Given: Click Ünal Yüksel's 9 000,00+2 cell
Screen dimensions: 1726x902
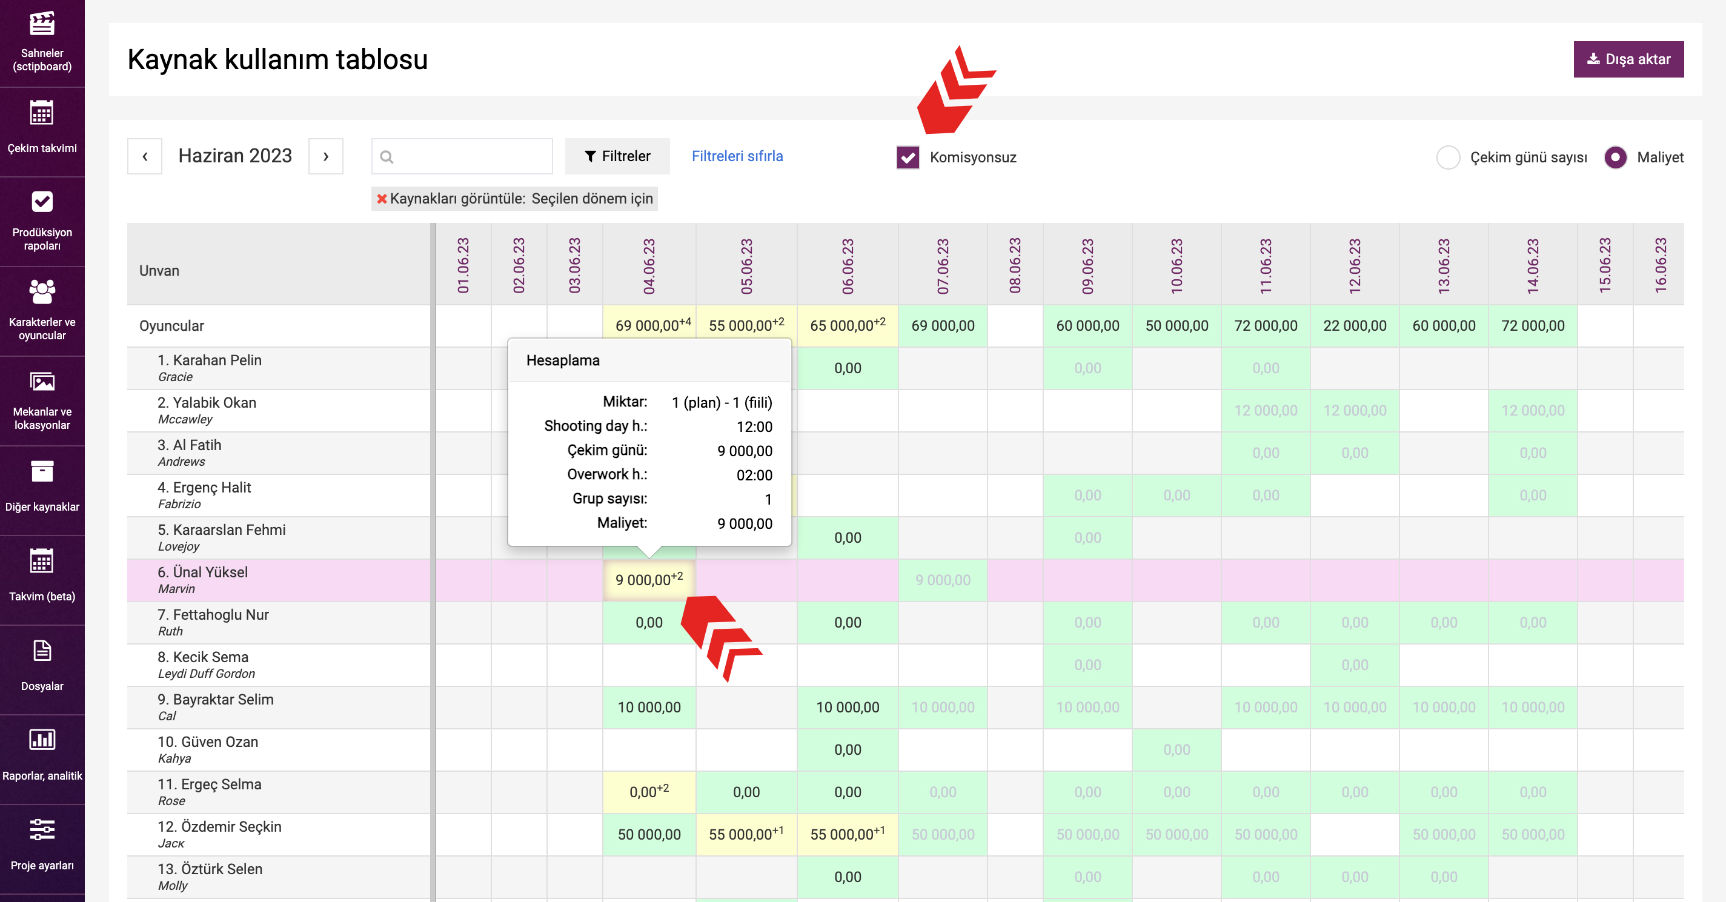Looking at the screenshot, I should 649,580.
